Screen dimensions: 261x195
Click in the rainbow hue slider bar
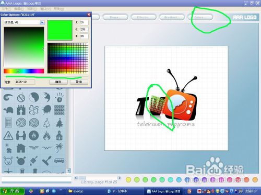tap(24, 71)
